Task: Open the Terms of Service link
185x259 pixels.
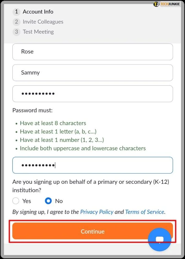Action: click(x=145, y=212)
